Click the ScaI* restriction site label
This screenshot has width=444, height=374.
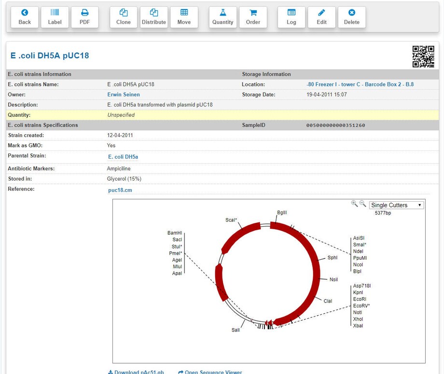[x=231, y=220]
